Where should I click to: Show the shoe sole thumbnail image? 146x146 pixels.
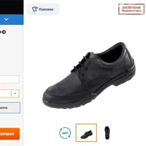point(107,133)
